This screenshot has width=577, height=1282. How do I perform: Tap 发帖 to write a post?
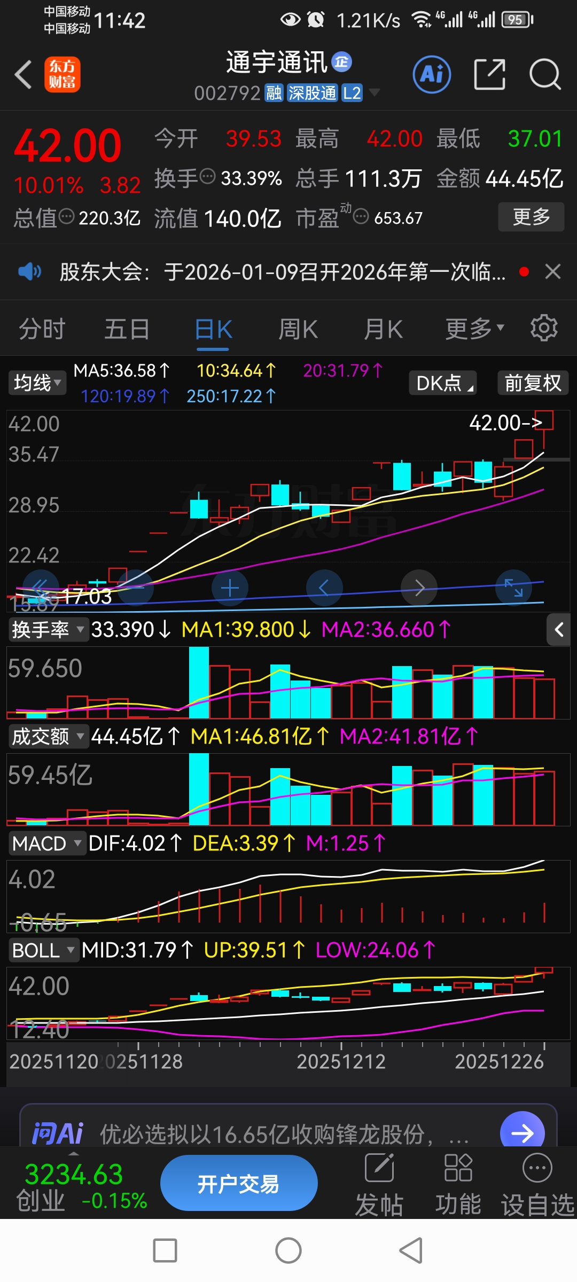379,1185
